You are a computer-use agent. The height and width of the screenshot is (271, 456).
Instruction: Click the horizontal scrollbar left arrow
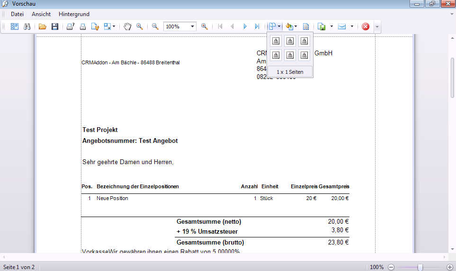click(x=4, y=257)
